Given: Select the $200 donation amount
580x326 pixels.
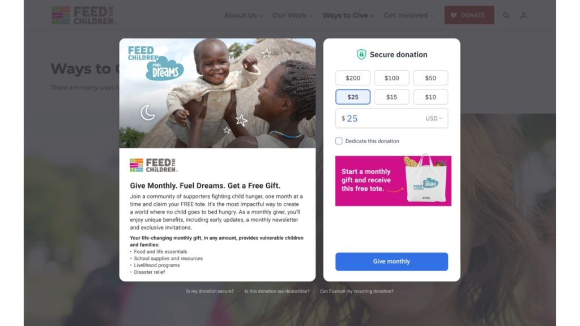Looking at the screenshot, I should (x=353, y=78).
